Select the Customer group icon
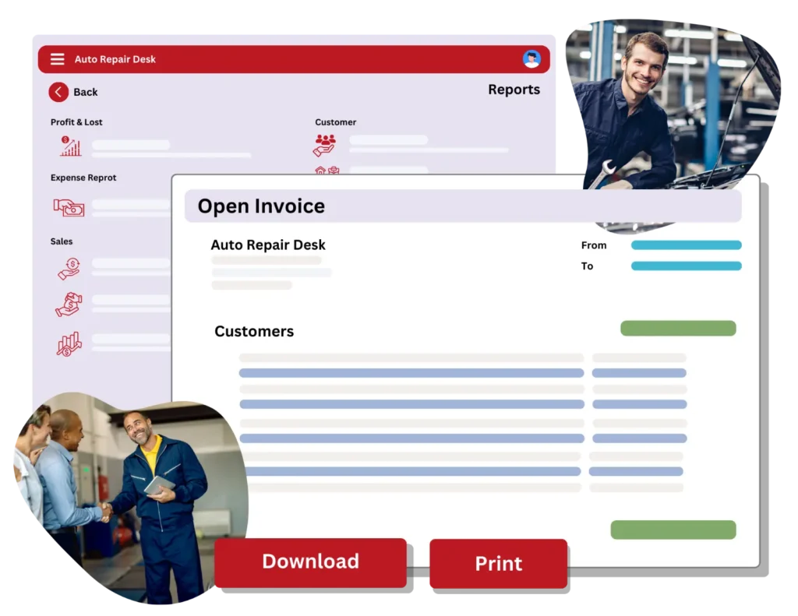Screen dimensions: 798x616 (x=324, y=145)
